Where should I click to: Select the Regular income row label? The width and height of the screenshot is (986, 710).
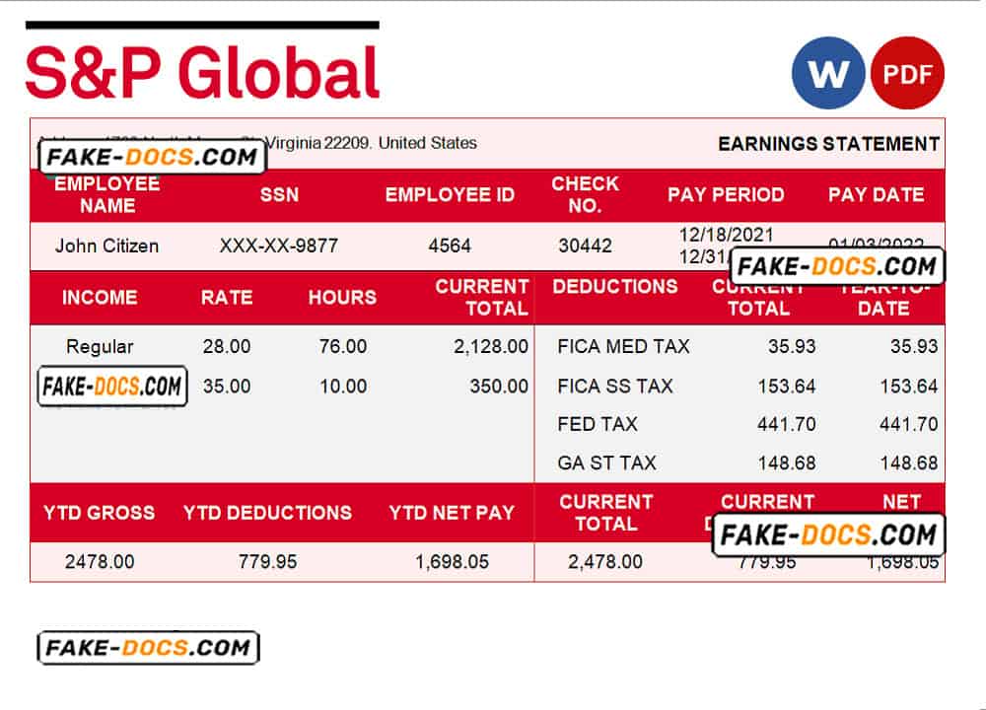(x=100, y=347)
